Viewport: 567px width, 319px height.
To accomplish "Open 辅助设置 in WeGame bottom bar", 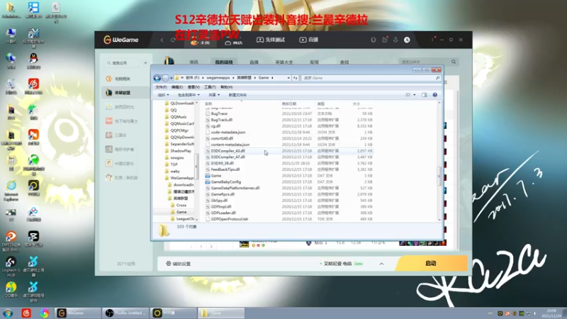I will 179,264.
